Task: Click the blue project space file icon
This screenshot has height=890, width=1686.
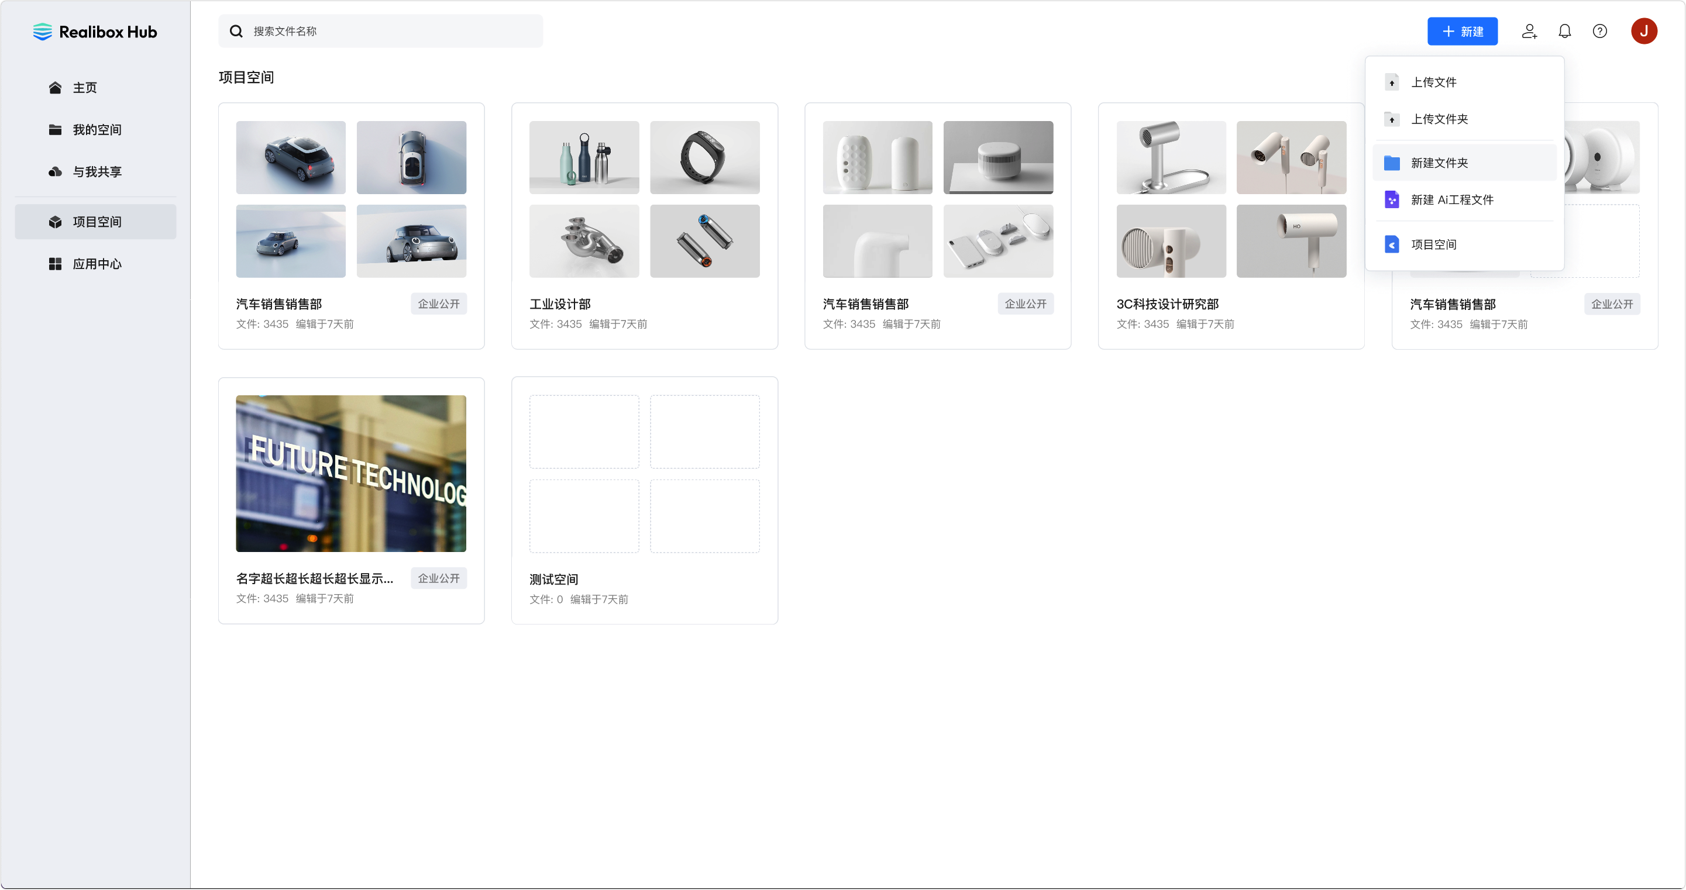Action: click(1392, 244)
